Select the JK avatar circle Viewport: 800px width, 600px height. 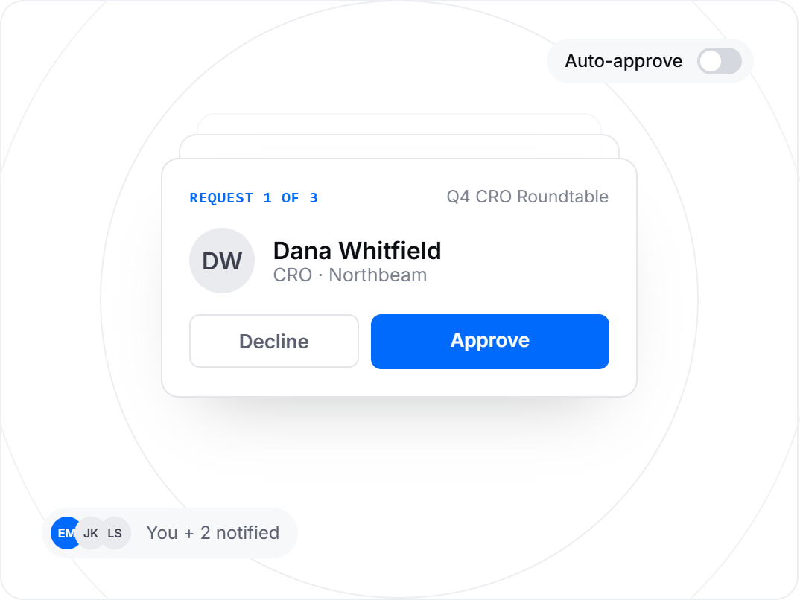coord(92,533)
